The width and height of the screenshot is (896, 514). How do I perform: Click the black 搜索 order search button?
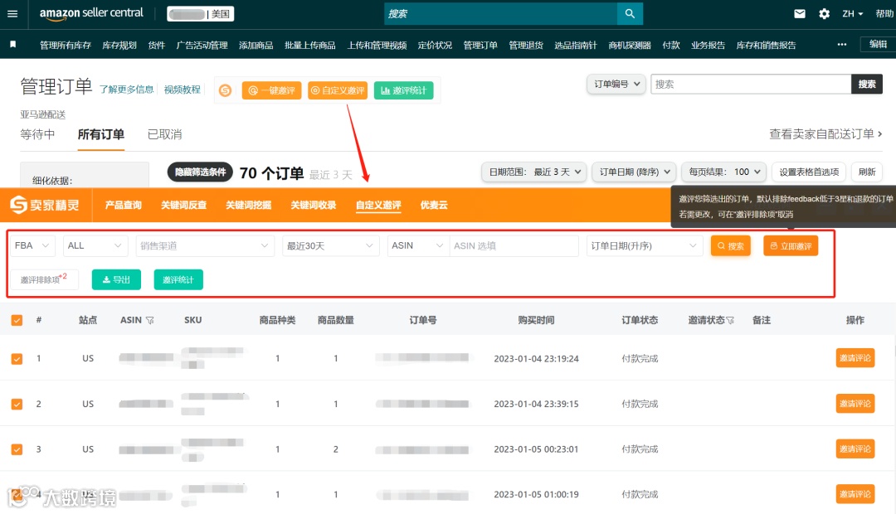(867, 84)
